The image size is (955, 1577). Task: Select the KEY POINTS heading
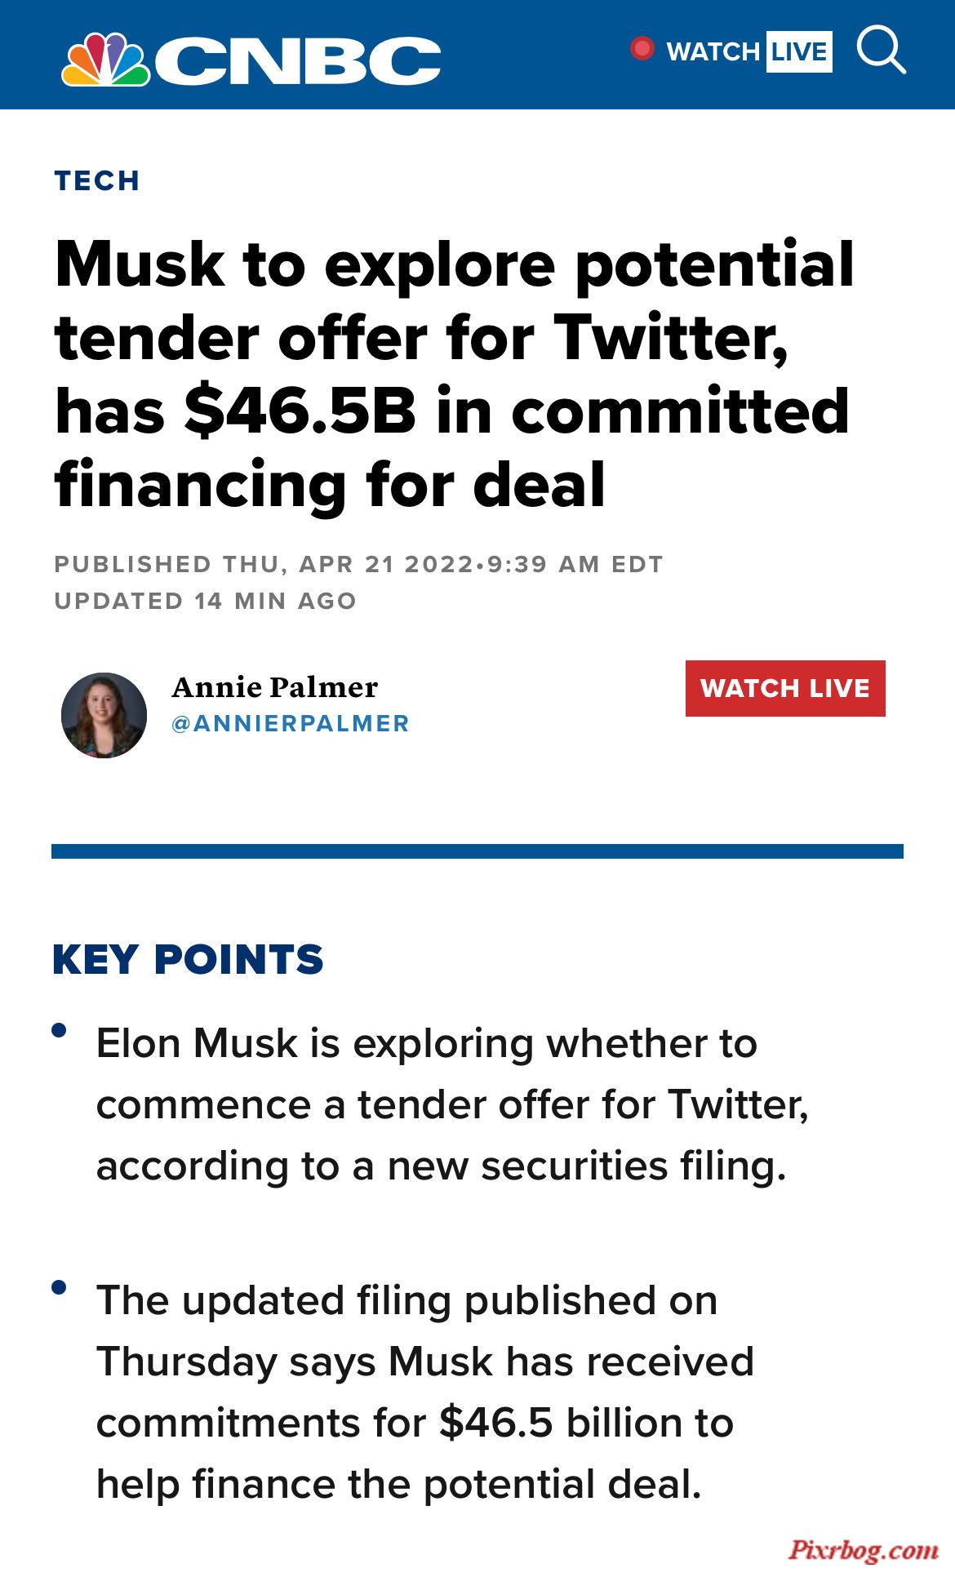188,959
